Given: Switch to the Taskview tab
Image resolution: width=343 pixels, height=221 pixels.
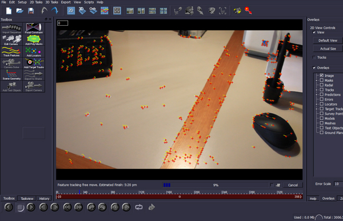Looking at the screenshot, I should [x=27, y=199].
